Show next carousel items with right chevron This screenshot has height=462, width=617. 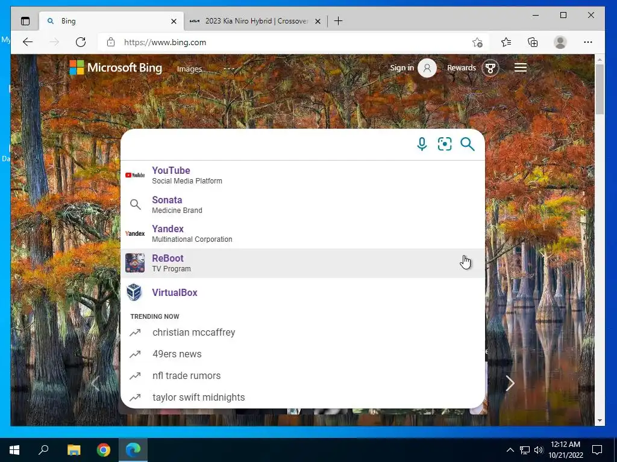coord(510,383)
